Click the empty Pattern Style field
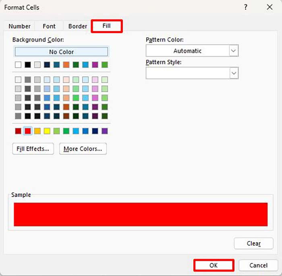Viewport: 282px width, 276px height. (x=192, y=73)
